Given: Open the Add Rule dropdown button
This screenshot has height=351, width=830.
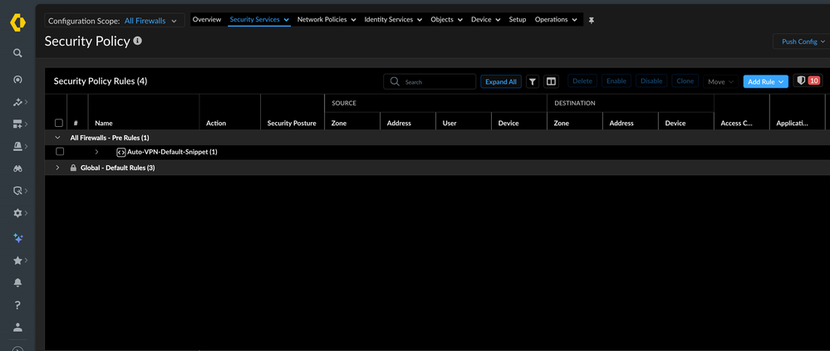Looking at the screenshot, I should [765, 81].
